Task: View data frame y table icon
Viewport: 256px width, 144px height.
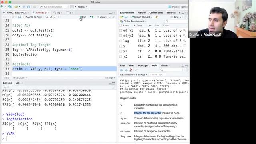Action: pyautogui.click(x=185, y=46)
